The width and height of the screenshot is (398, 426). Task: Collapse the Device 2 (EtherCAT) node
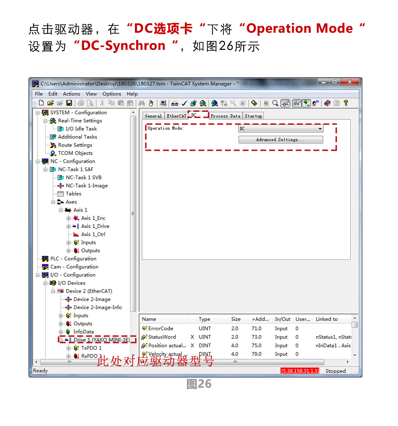53,291
